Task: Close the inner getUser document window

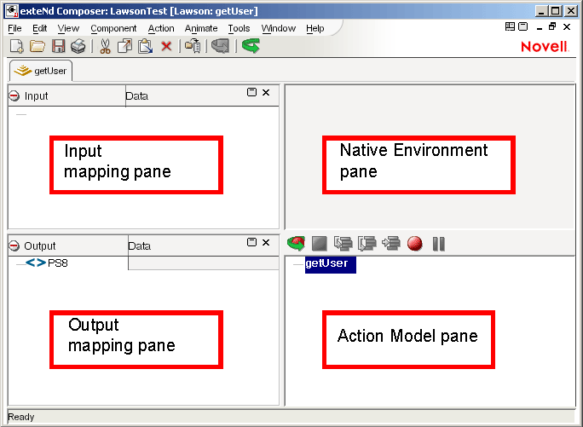Action: (567, 26)
